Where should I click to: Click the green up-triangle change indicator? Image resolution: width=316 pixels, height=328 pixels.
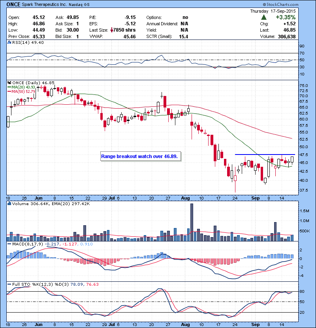(x=264, y=17)
